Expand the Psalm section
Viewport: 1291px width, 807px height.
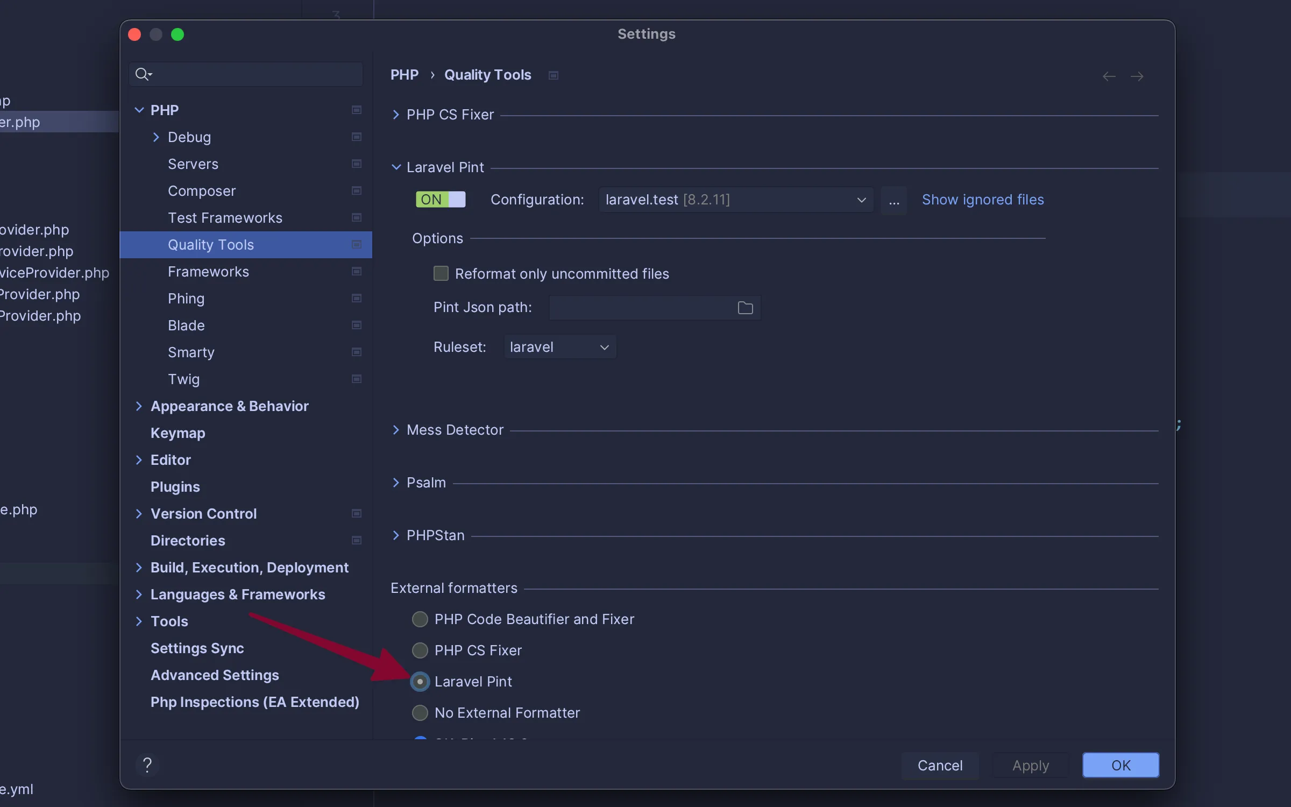(396, 483)
